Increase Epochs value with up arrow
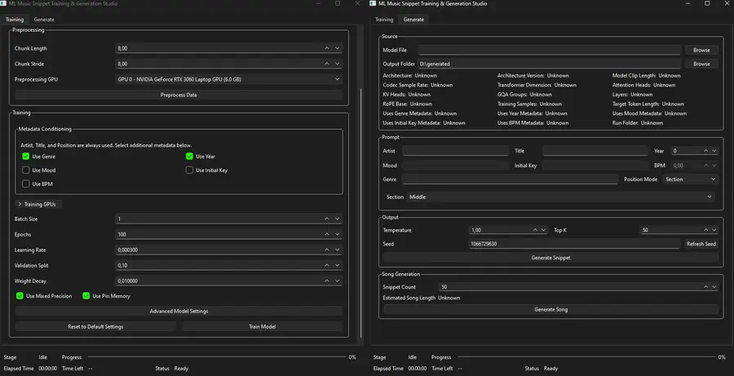The width and height of the screenshot is (734, 376). pyautogui.click(x=327, y=234)
